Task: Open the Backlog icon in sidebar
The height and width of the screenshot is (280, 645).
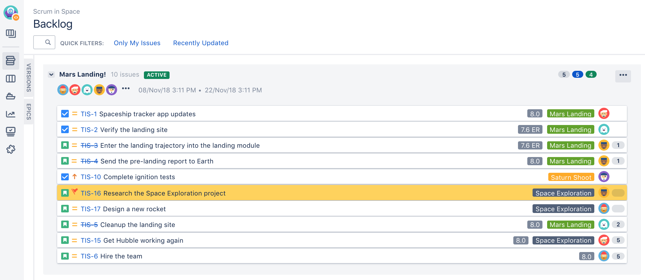Action: point(10,61)
